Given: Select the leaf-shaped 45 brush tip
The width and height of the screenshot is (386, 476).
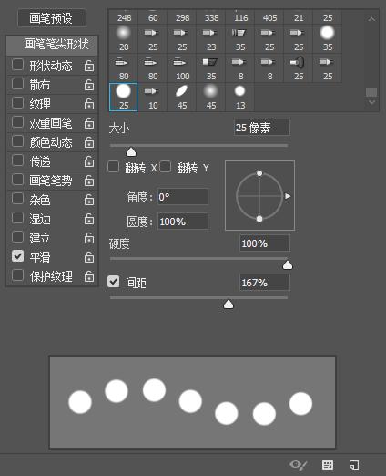Looking at the screenshot, I should coord(182,98).
